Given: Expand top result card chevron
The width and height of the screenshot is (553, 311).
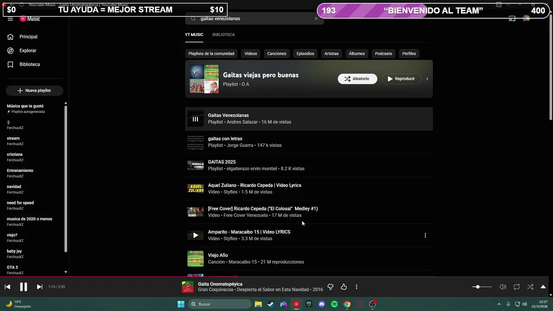Looking at the screenshot, I should (x=427, y=79).
